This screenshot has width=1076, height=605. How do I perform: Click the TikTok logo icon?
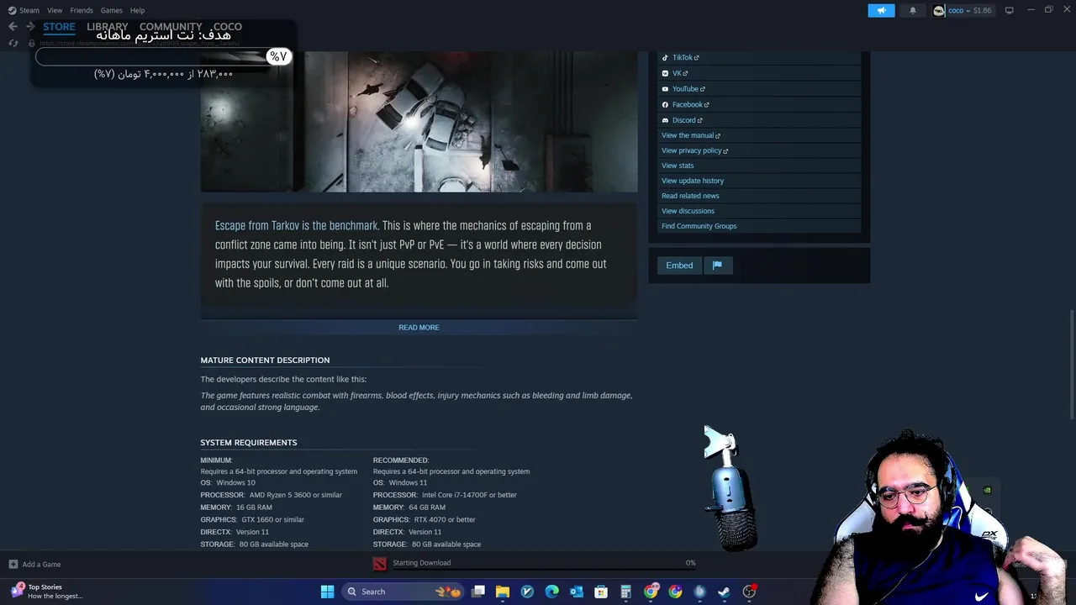pyautogui.click(x=665, y=57)
